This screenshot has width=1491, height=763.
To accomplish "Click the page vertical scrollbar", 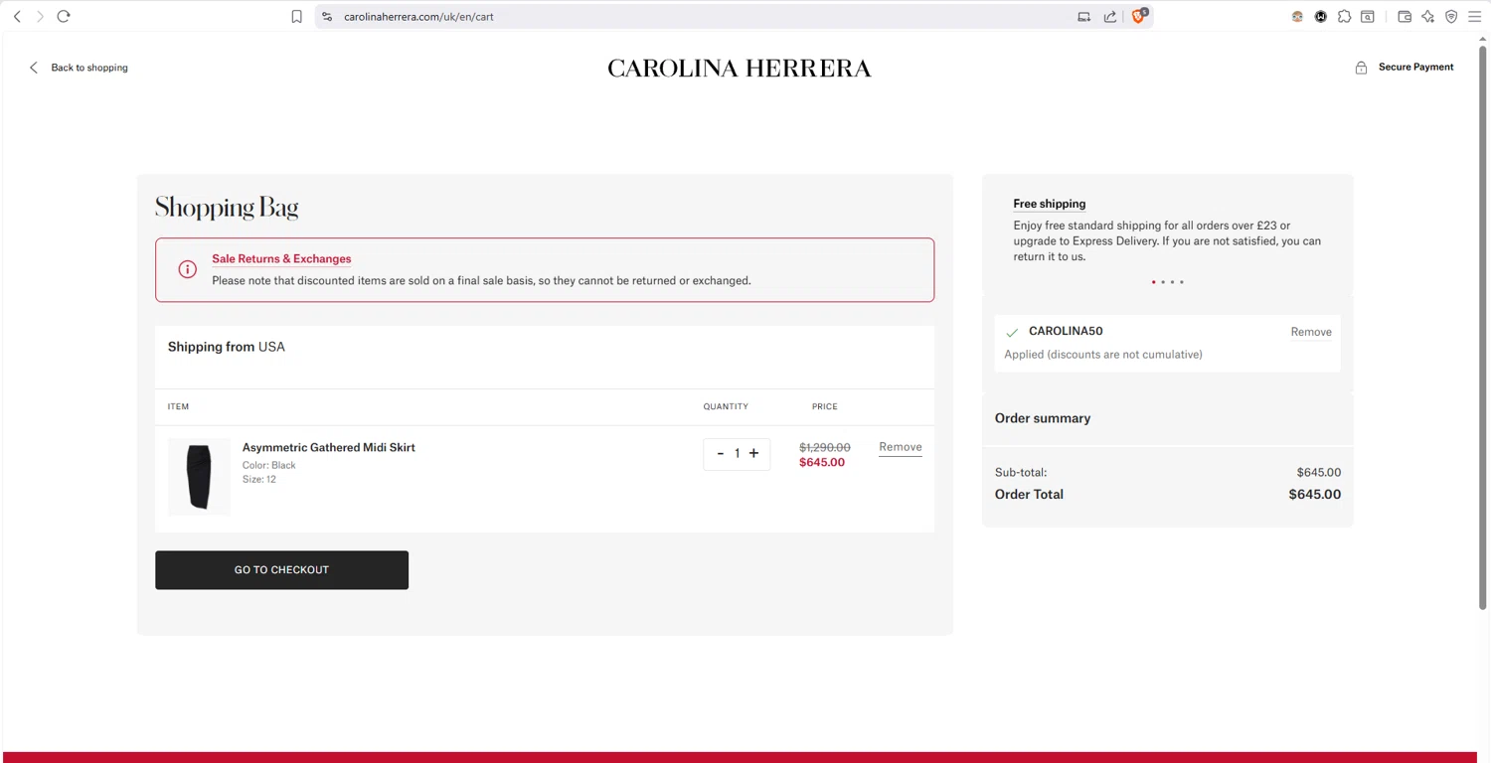I will pyautogui.click(x=1484, y=328).
